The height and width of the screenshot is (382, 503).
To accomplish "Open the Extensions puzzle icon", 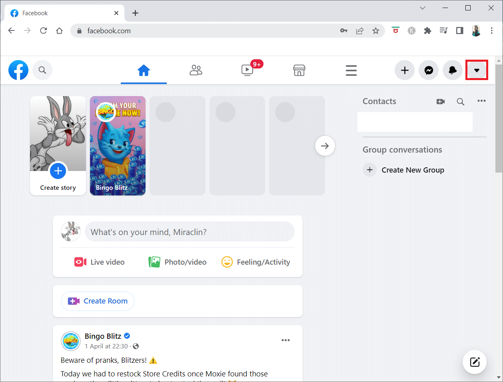I will (427, 30).
